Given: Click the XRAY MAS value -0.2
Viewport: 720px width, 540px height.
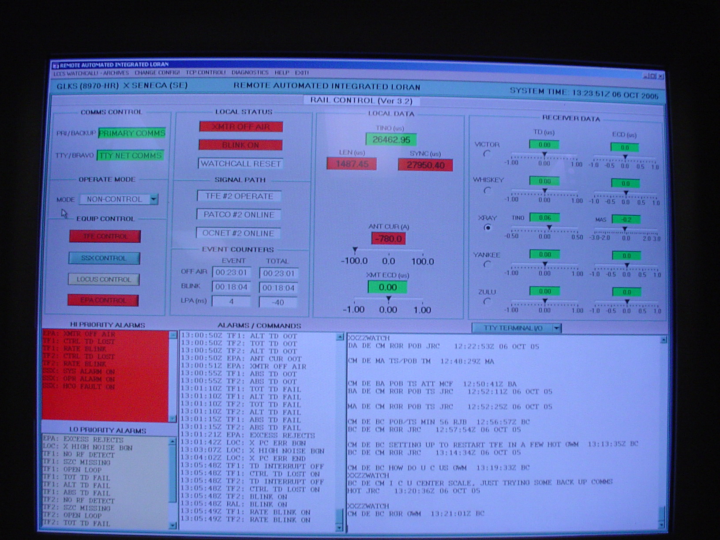Looking at the screenshot, I should pos(626,219).
